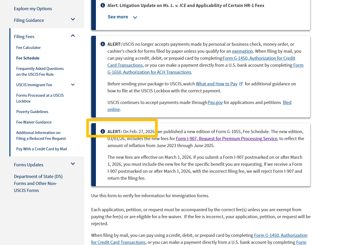339x245 pixels.
Task: Expand USCIS Immigrant Fee submenu
Action: pyautogui.click(x=73, y=85)
